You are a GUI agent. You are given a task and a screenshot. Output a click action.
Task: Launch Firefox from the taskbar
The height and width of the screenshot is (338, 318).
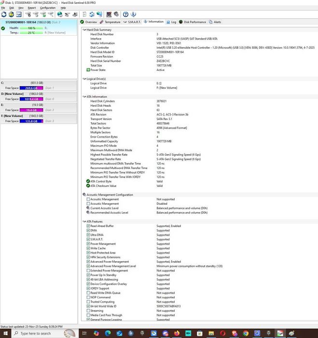click(177, 333)
